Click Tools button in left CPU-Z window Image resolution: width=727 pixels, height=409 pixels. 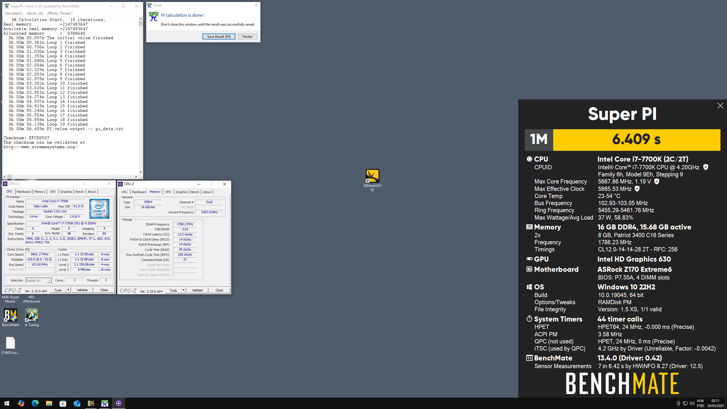(58, 290)
